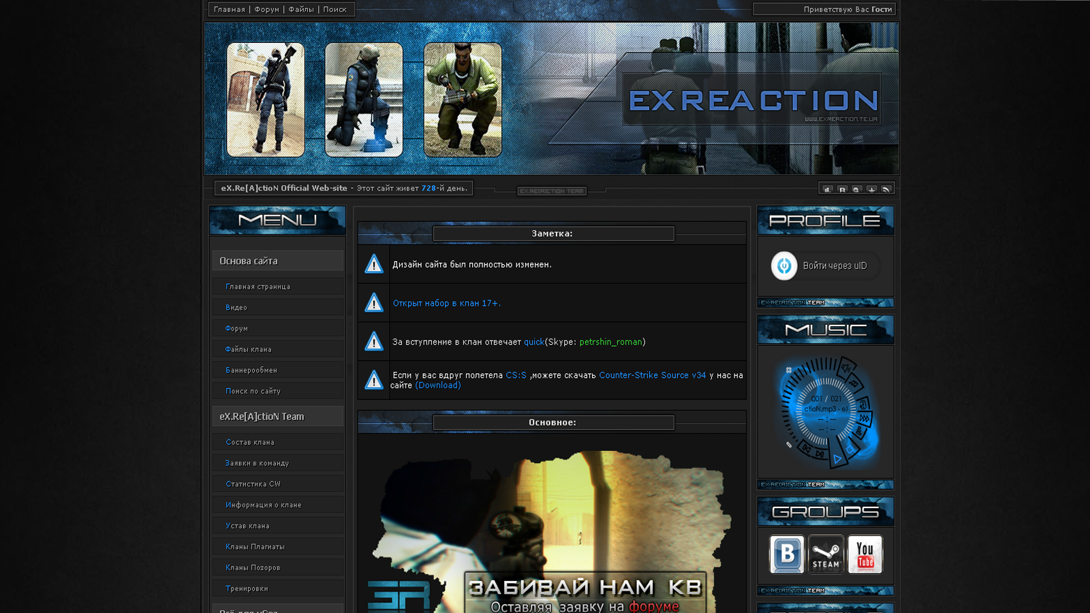Open Кланы Плагиаты page
1090x613 pixels.
pyautogui.click(x=278, y=546)
